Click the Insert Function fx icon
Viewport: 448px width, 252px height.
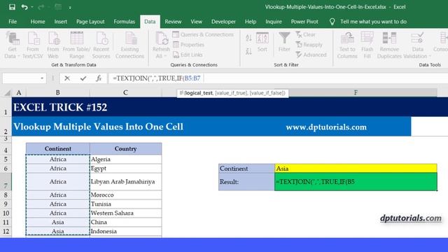click(x=99, y=78)
